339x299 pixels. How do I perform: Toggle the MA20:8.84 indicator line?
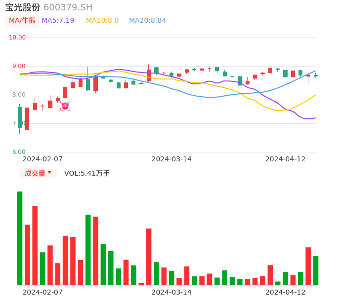147,20
